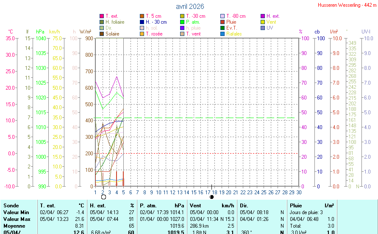Click the P. atm. green legend swatch
378x234 pixels.
182,22
